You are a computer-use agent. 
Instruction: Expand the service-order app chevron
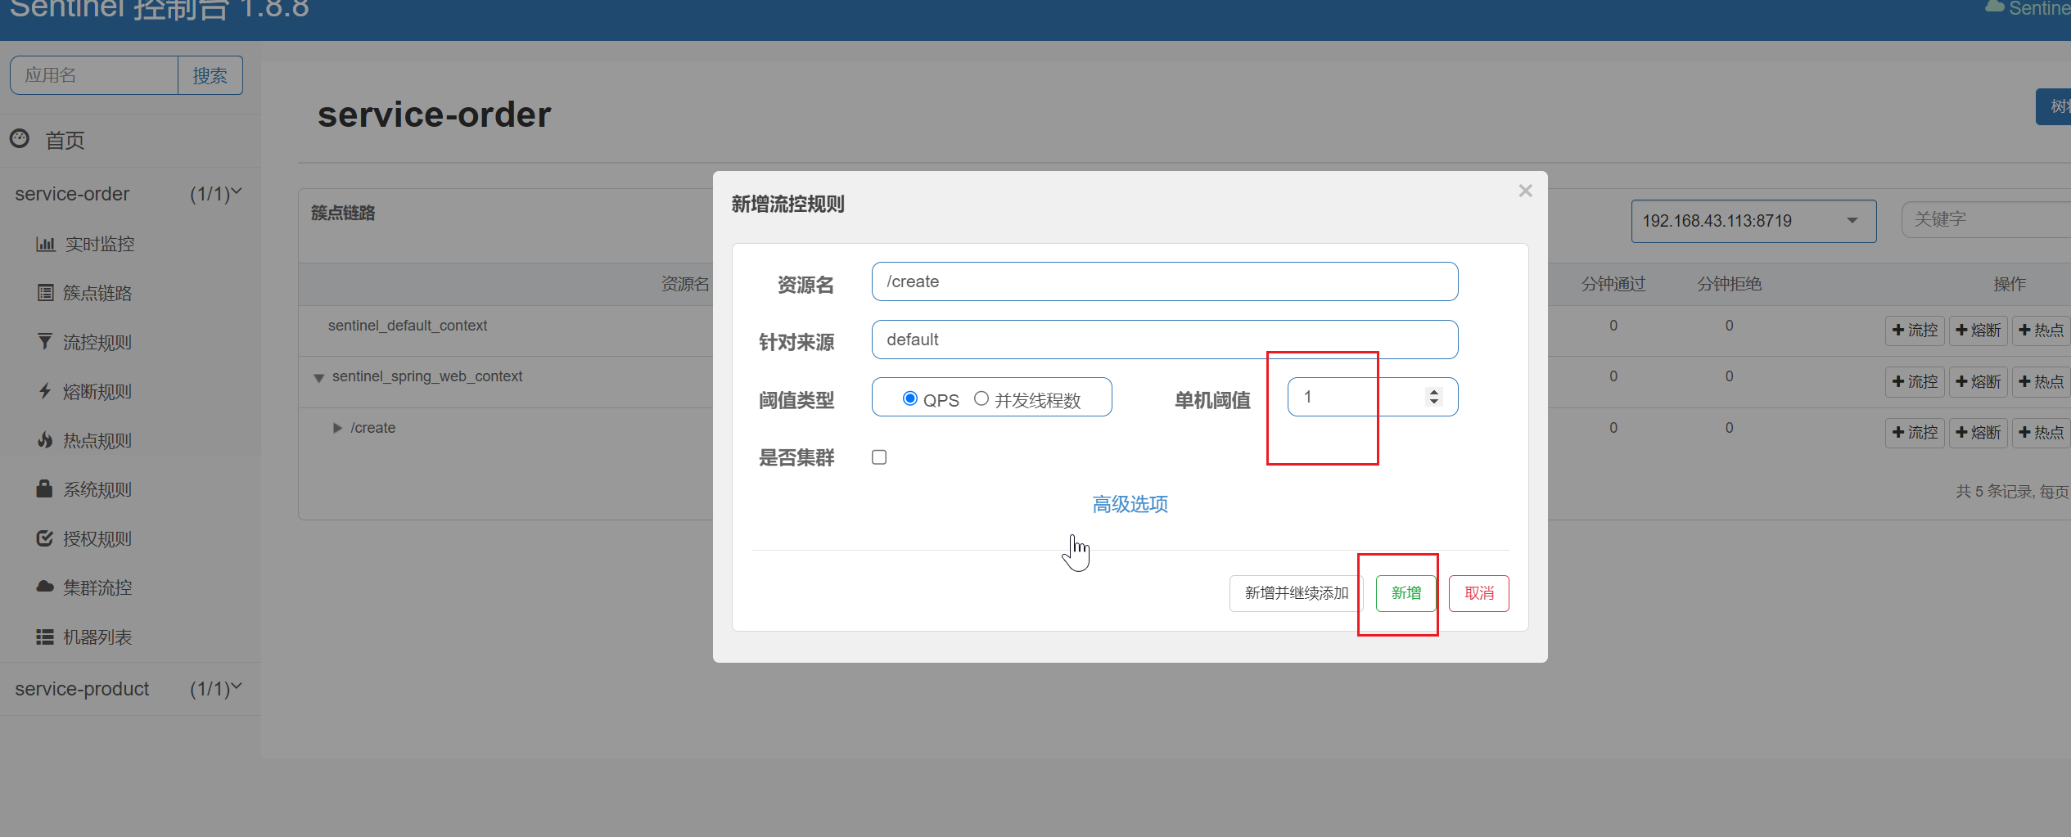(237, 192)
